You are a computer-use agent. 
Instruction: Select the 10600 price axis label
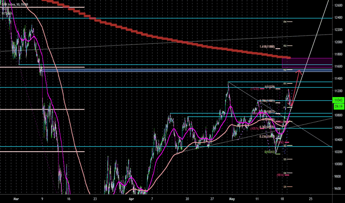[x=338, y=127]
